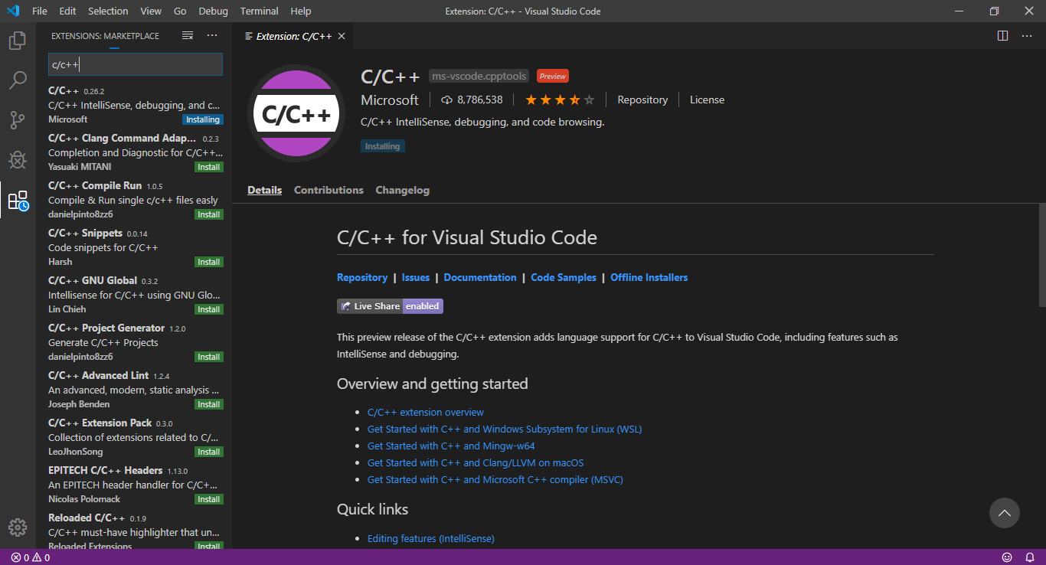The image size is (1046, 565).
Task: Select Reloaded C/C++ extension in list
Action: click(134, 529)
